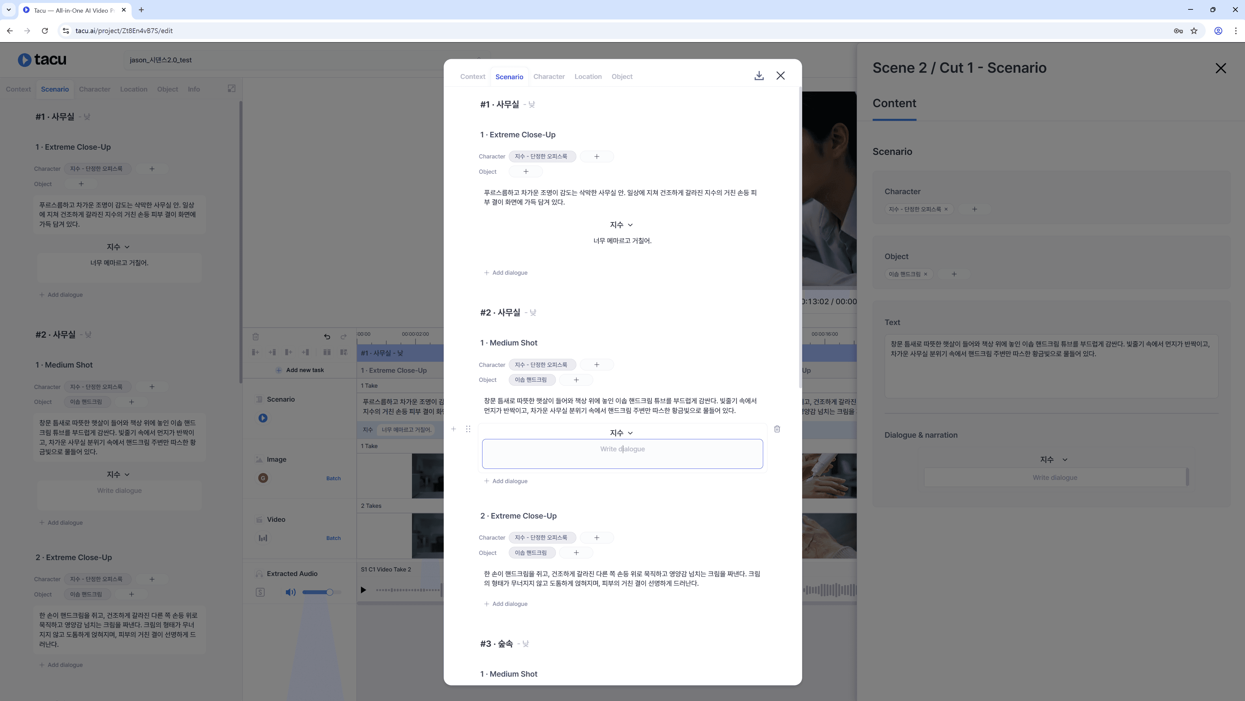The height and width of the screenshot is (701, 1245).
Task: Grab the dialogue block drag handle
Action: click(x=468, y=429)
